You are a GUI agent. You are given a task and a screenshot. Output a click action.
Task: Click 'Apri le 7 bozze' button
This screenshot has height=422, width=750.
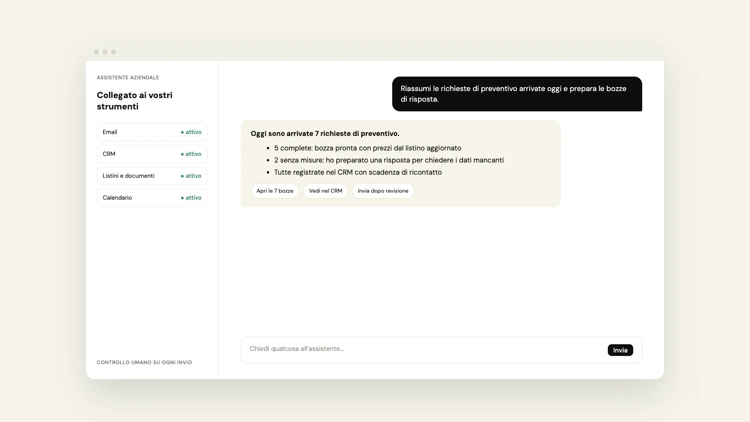[x=275, y=191]
